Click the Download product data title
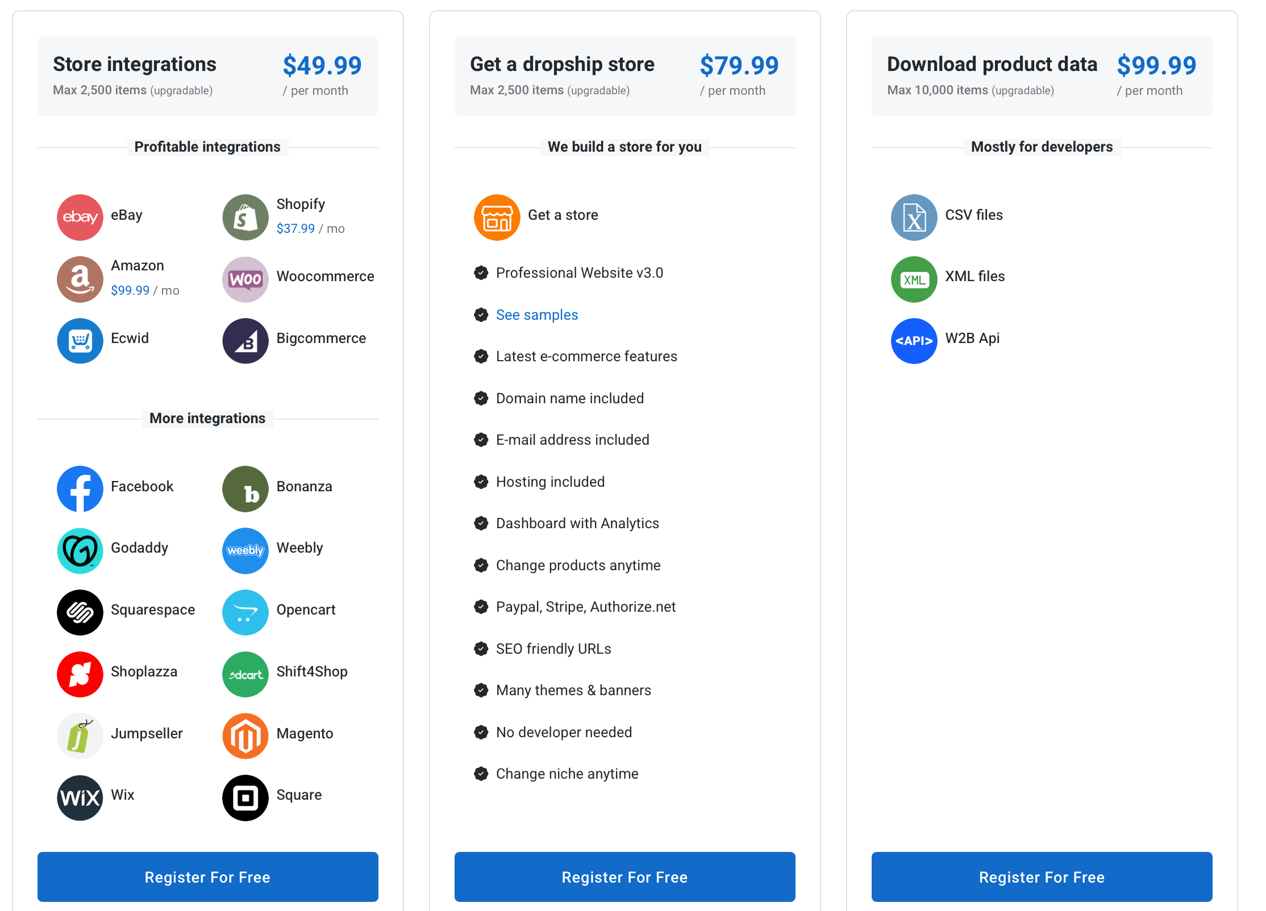The image size is (1266, 911). click(992, 64)
